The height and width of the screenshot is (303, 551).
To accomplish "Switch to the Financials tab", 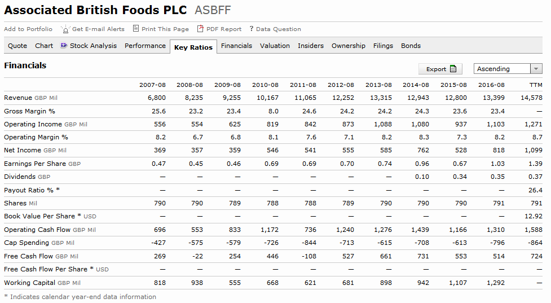I will point(236,46).
